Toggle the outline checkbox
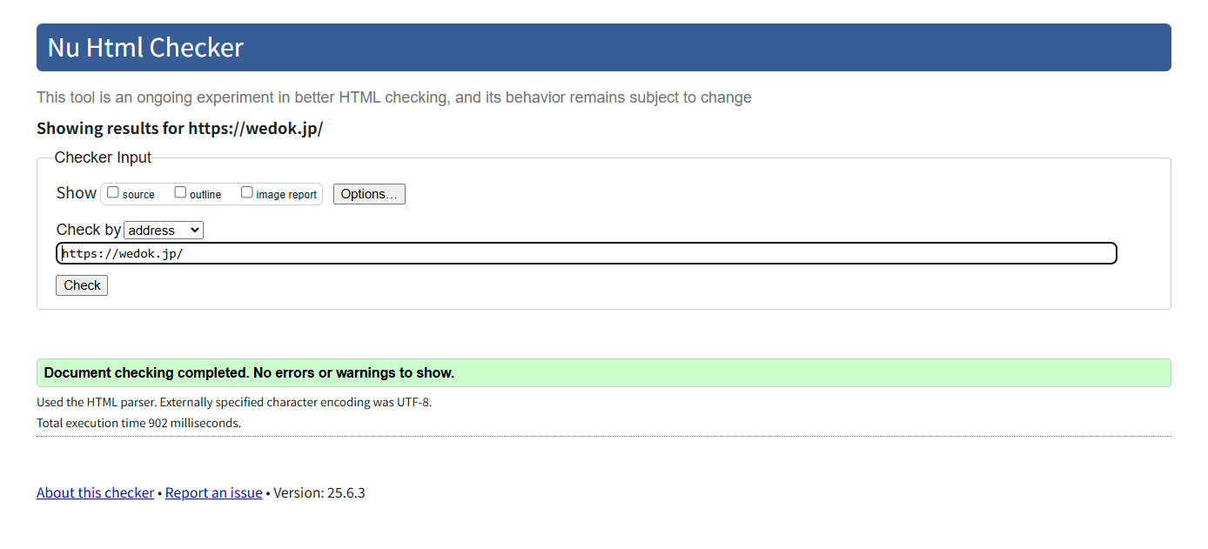The image size is (1208, 549). point(180,192)
